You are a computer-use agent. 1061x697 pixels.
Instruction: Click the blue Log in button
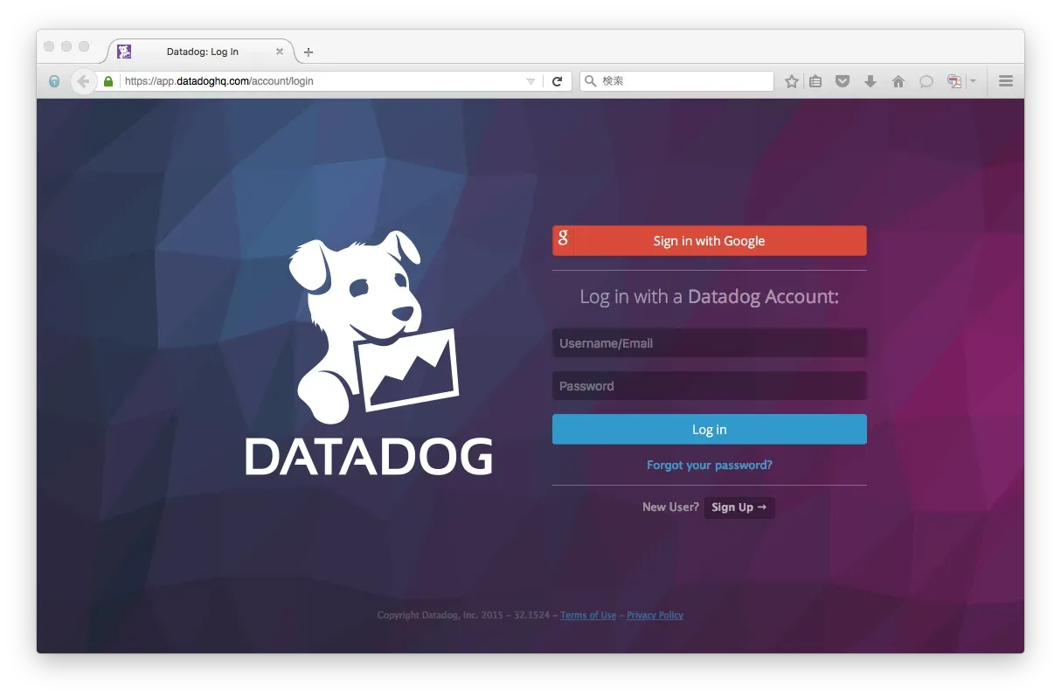709,429
